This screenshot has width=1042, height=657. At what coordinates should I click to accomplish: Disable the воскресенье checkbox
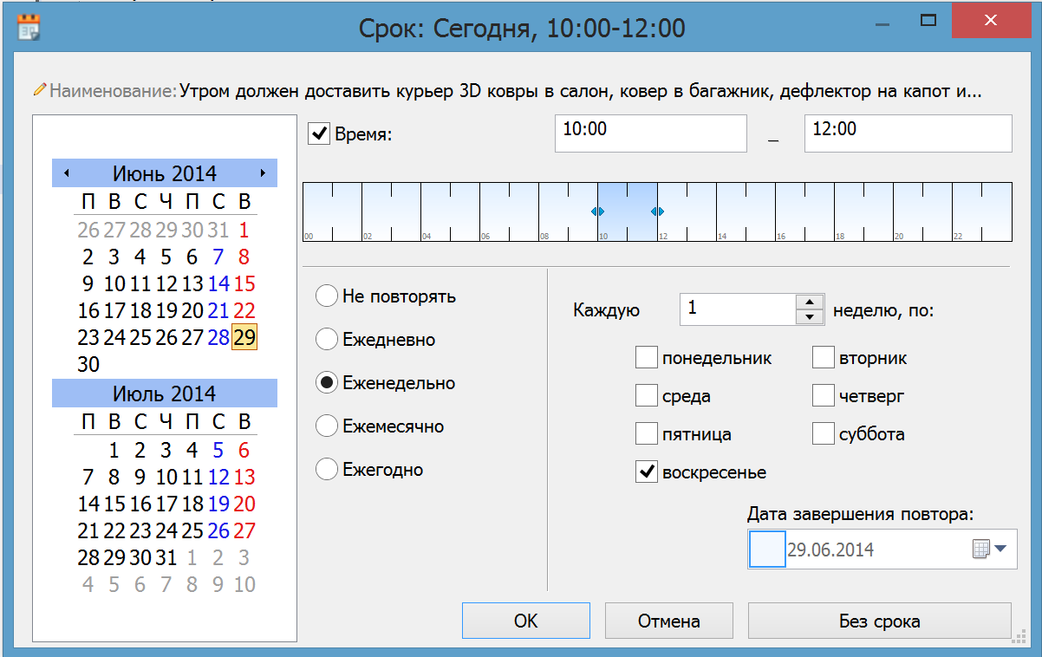[x=647, y=472]
